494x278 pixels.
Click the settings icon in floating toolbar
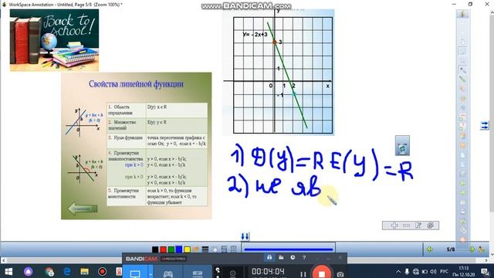pyautogui.click(x=431, y=225)
